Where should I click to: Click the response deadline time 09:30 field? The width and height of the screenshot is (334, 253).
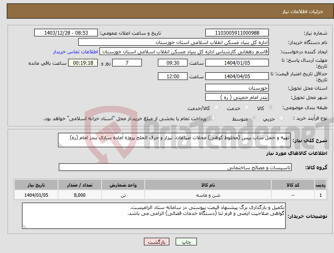pos(173,63)
